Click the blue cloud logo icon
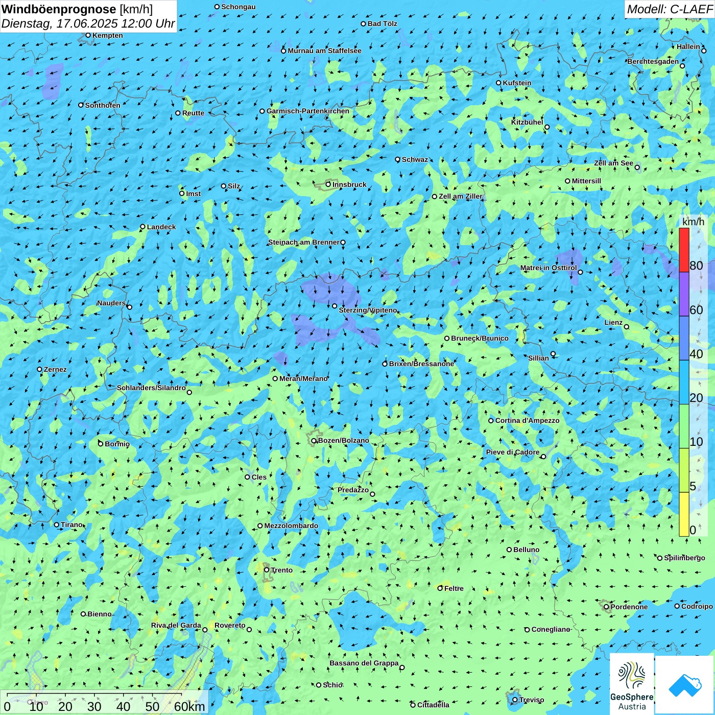This screenshot has width=715, height=715. click(685, 685)
